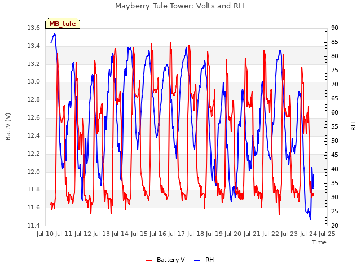Image resolution: width=361 pixels, height=271 pixels.
Task: Click the Time x-axis label
Action: click(319, 242)
